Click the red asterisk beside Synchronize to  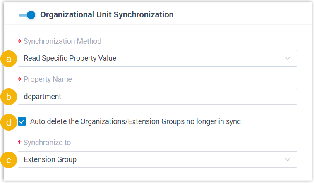point(19,143)
